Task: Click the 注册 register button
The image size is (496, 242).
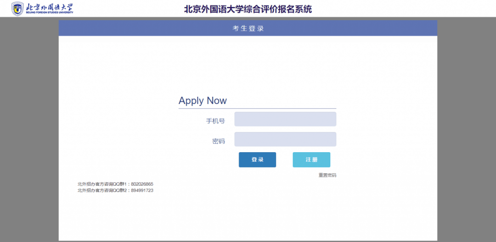Action: point(311,159)
